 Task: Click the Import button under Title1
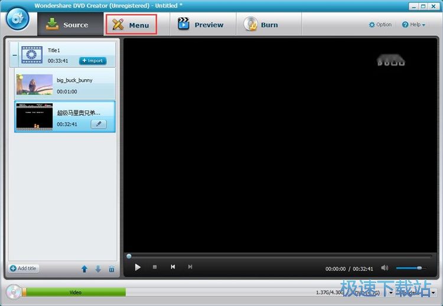(x=92, y=61)
